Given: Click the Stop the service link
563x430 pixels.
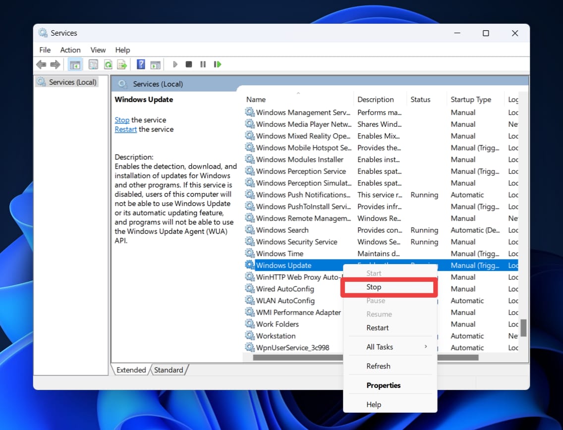Looking at the screenshot, I should point(122,120).
